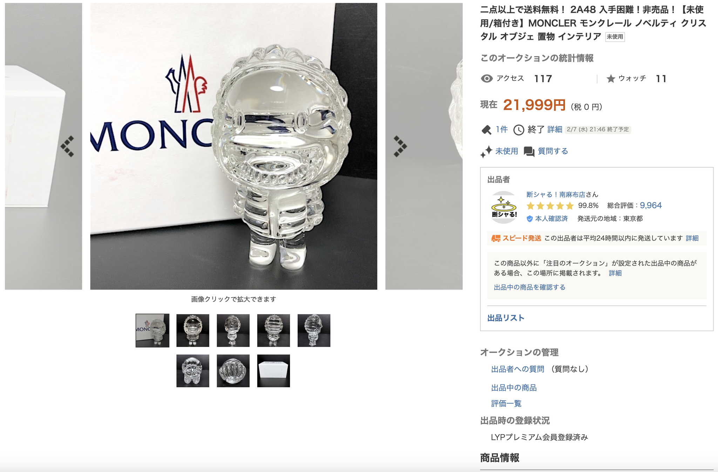Screen dimensions: 718x472
Task: Open スピード発送 詳細 link
Action: click(x=692, y=238)
